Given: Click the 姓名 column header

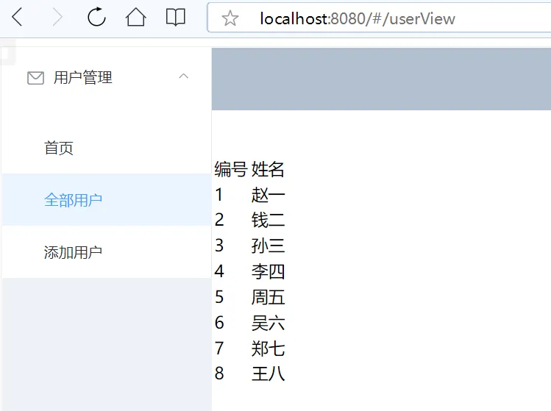Looking at the screenshot, I should coord(268,169).
